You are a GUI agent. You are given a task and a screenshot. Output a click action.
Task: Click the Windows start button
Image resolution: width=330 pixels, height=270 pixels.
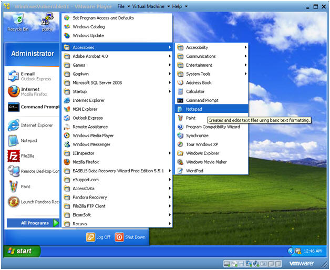point(22,251)
